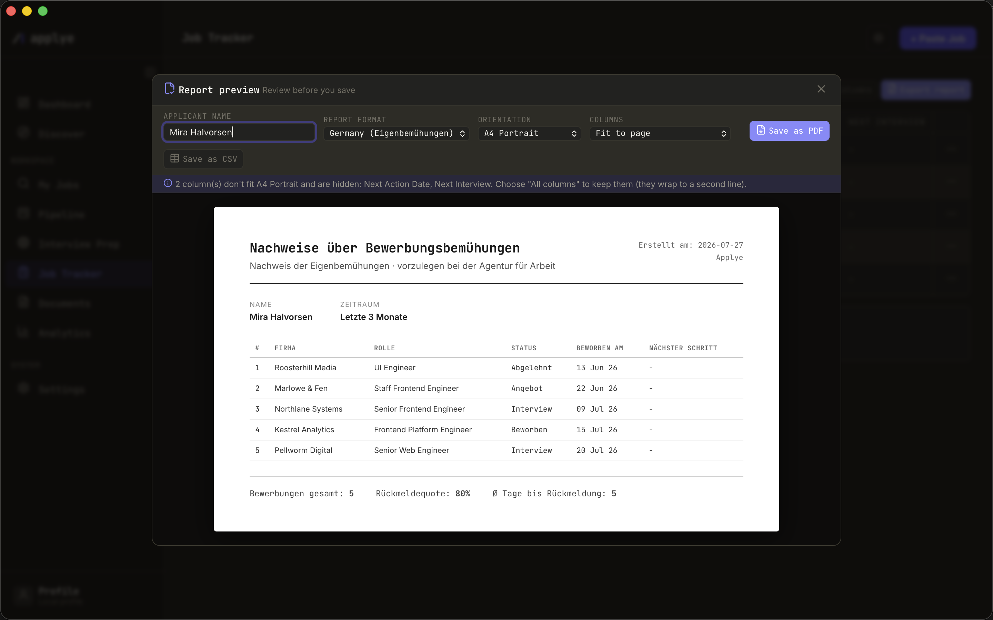Click the 'Pellworm Digital' company cell
993x620 pixels.
pos(303,450)
